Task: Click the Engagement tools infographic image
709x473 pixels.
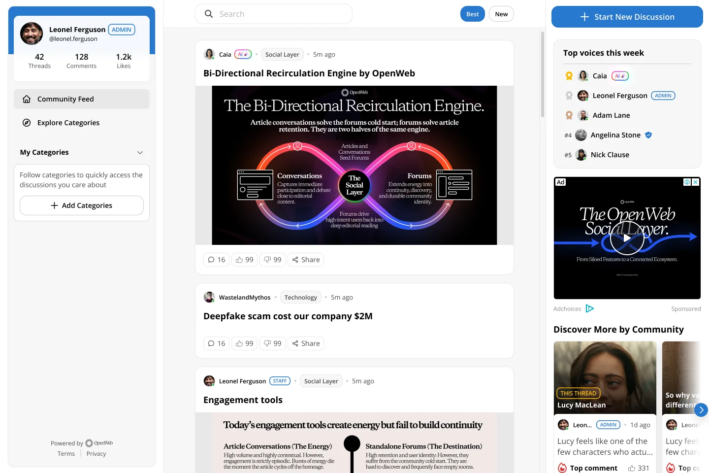Action: click(x=354, y=443)
